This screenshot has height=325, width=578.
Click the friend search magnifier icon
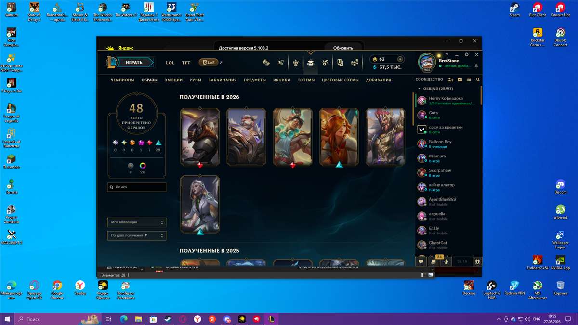[x=478, y=79]
